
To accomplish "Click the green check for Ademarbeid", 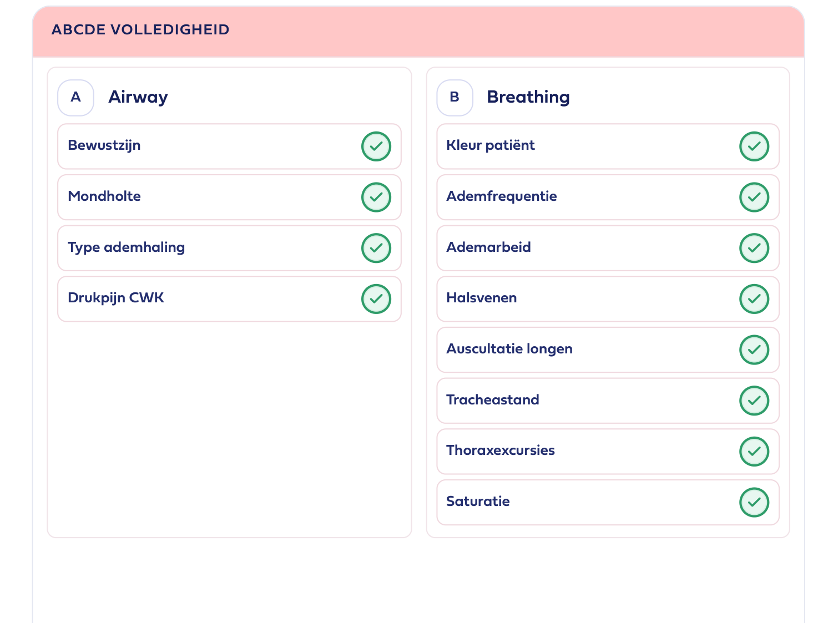I will tap(754, 248).
